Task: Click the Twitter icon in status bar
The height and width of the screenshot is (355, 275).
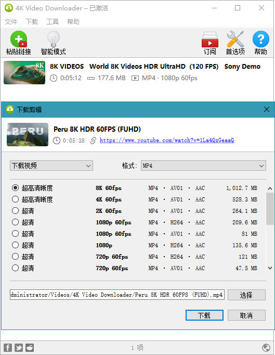Action: click(19, 348)
